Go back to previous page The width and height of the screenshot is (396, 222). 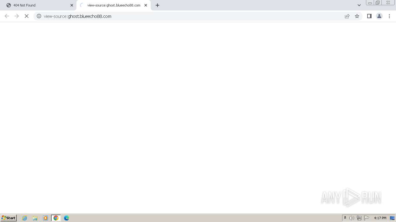tap(7, 16)
